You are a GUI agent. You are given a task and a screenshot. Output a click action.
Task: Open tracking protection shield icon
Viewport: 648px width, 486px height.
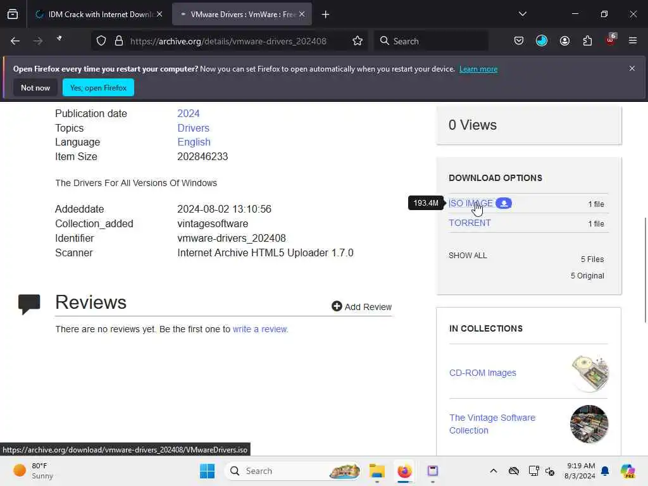tap(101, 41)
